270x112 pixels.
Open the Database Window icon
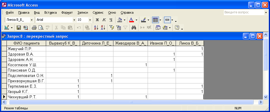[x=158, y=28]
